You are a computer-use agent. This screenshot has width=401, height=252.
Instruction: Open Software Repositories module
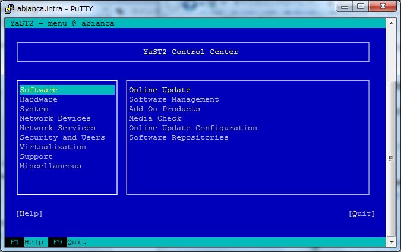(179, 137)
